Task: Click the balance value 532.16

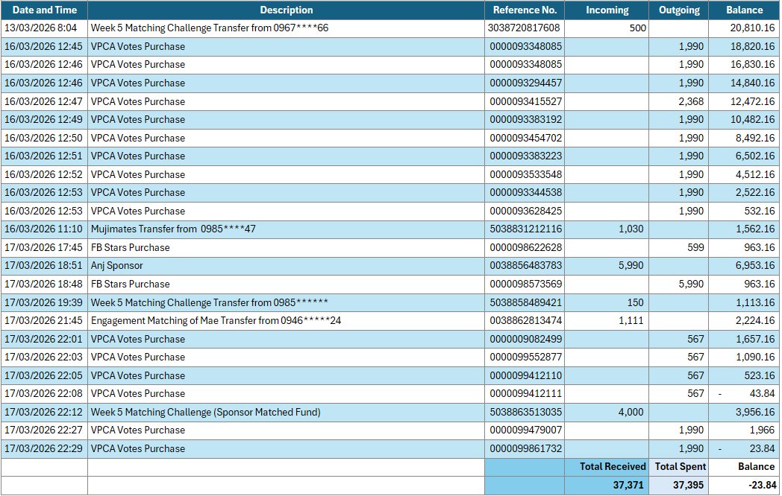Action: click(760, 211)
